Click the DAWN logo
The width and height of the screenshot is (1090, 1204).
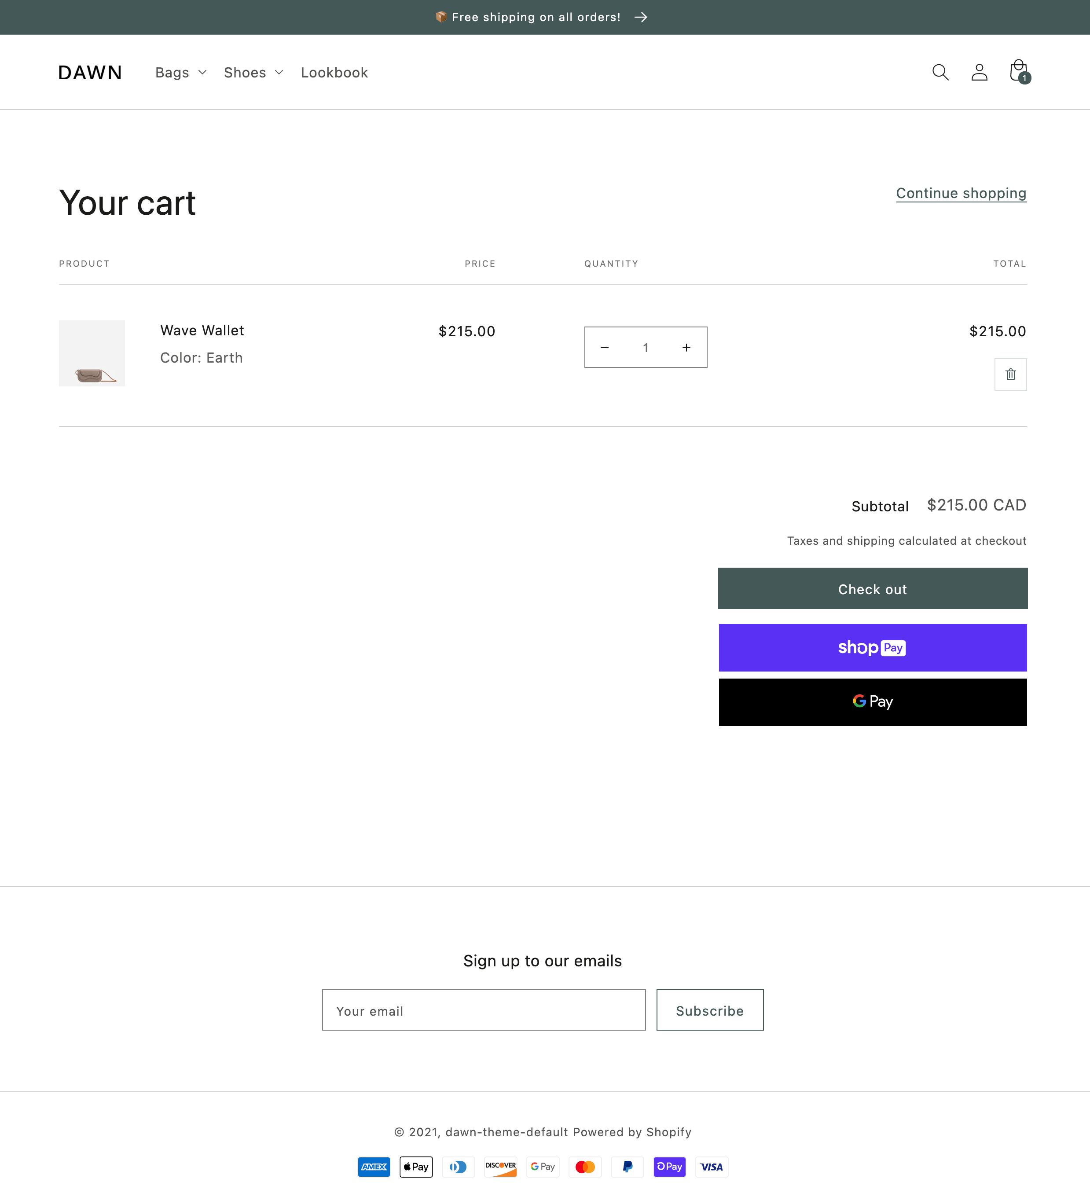(x=90, y=72)
